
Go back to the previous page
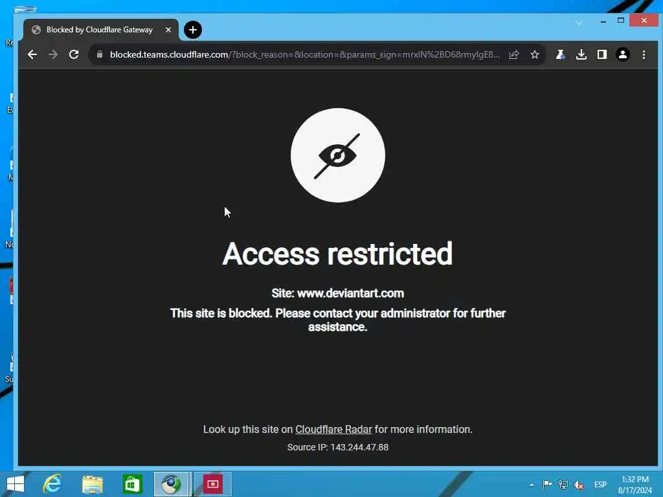[32, 54]
